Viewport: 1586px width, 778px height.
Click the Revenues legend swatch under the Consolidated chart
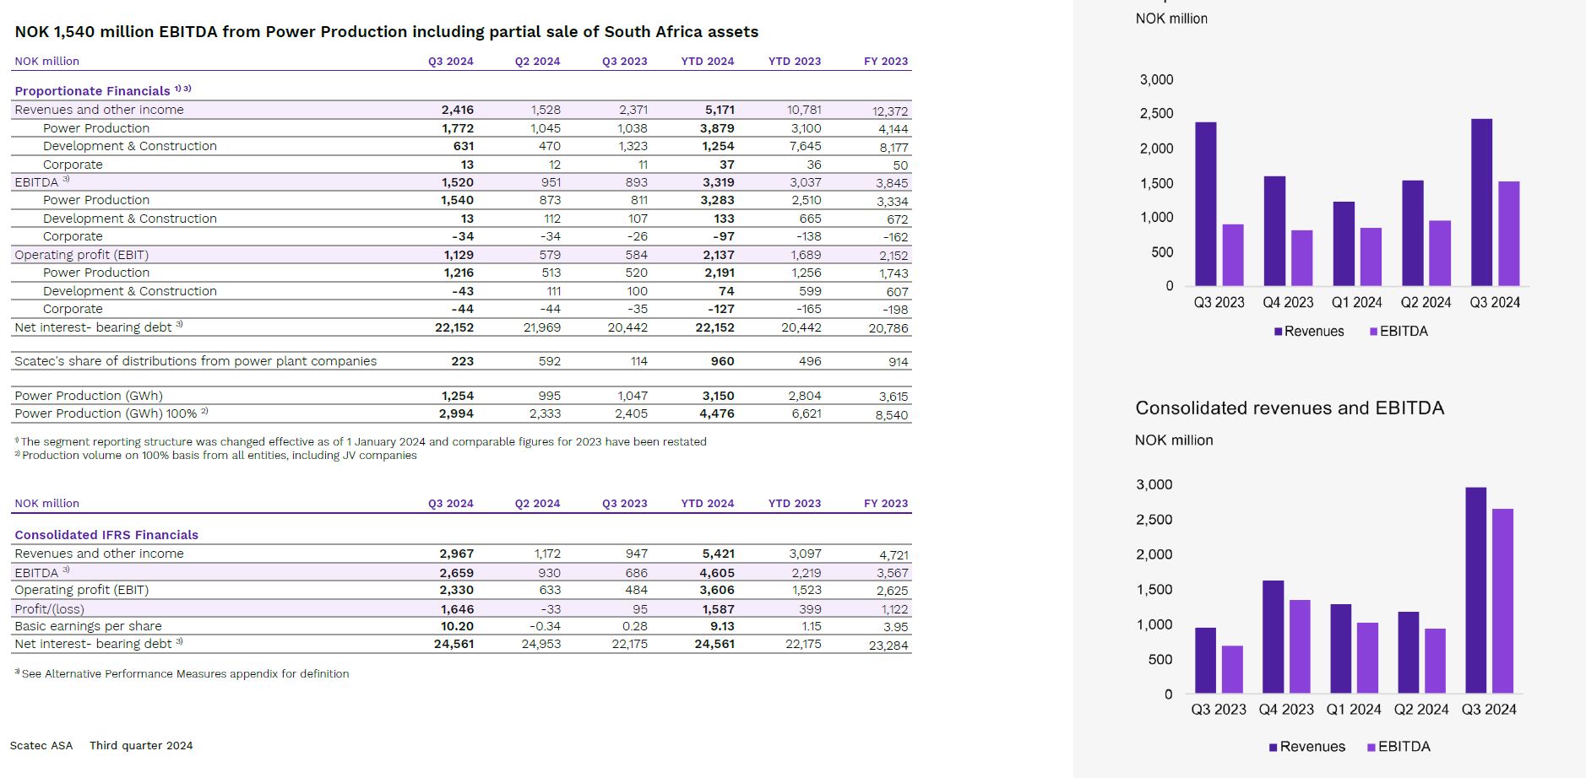(1273, 747)
